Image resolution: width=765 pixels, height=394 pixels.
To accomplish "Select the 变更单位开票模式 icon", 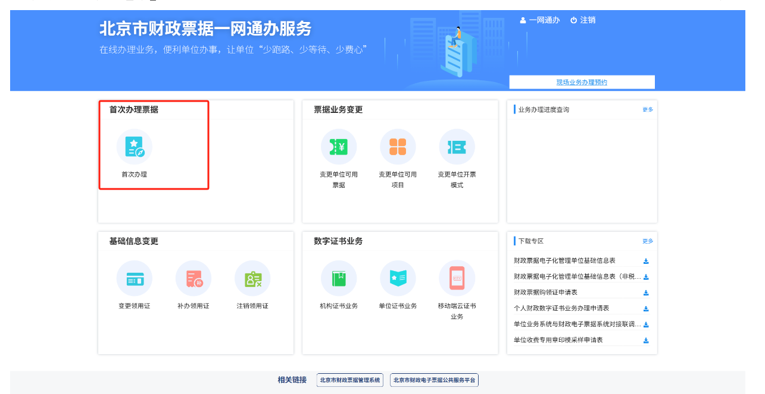I will pyautogui.click(x=457, y=147).
